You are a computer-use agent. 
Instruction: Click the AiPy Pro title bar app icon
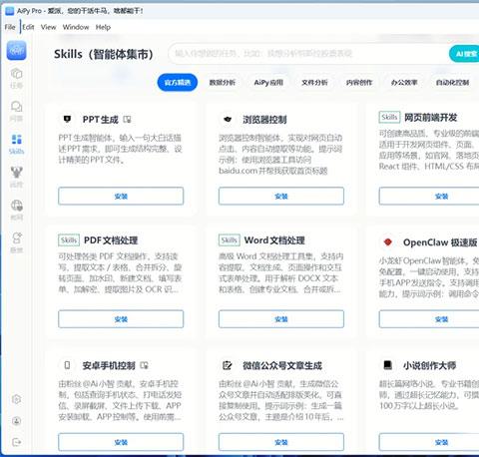pyautogui.click(x=9, y=11)
